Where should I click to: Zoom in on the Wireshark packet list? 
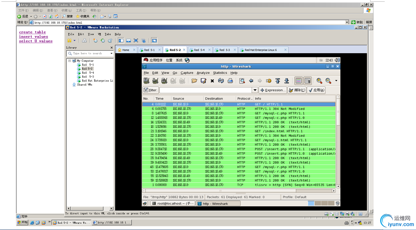319,81
